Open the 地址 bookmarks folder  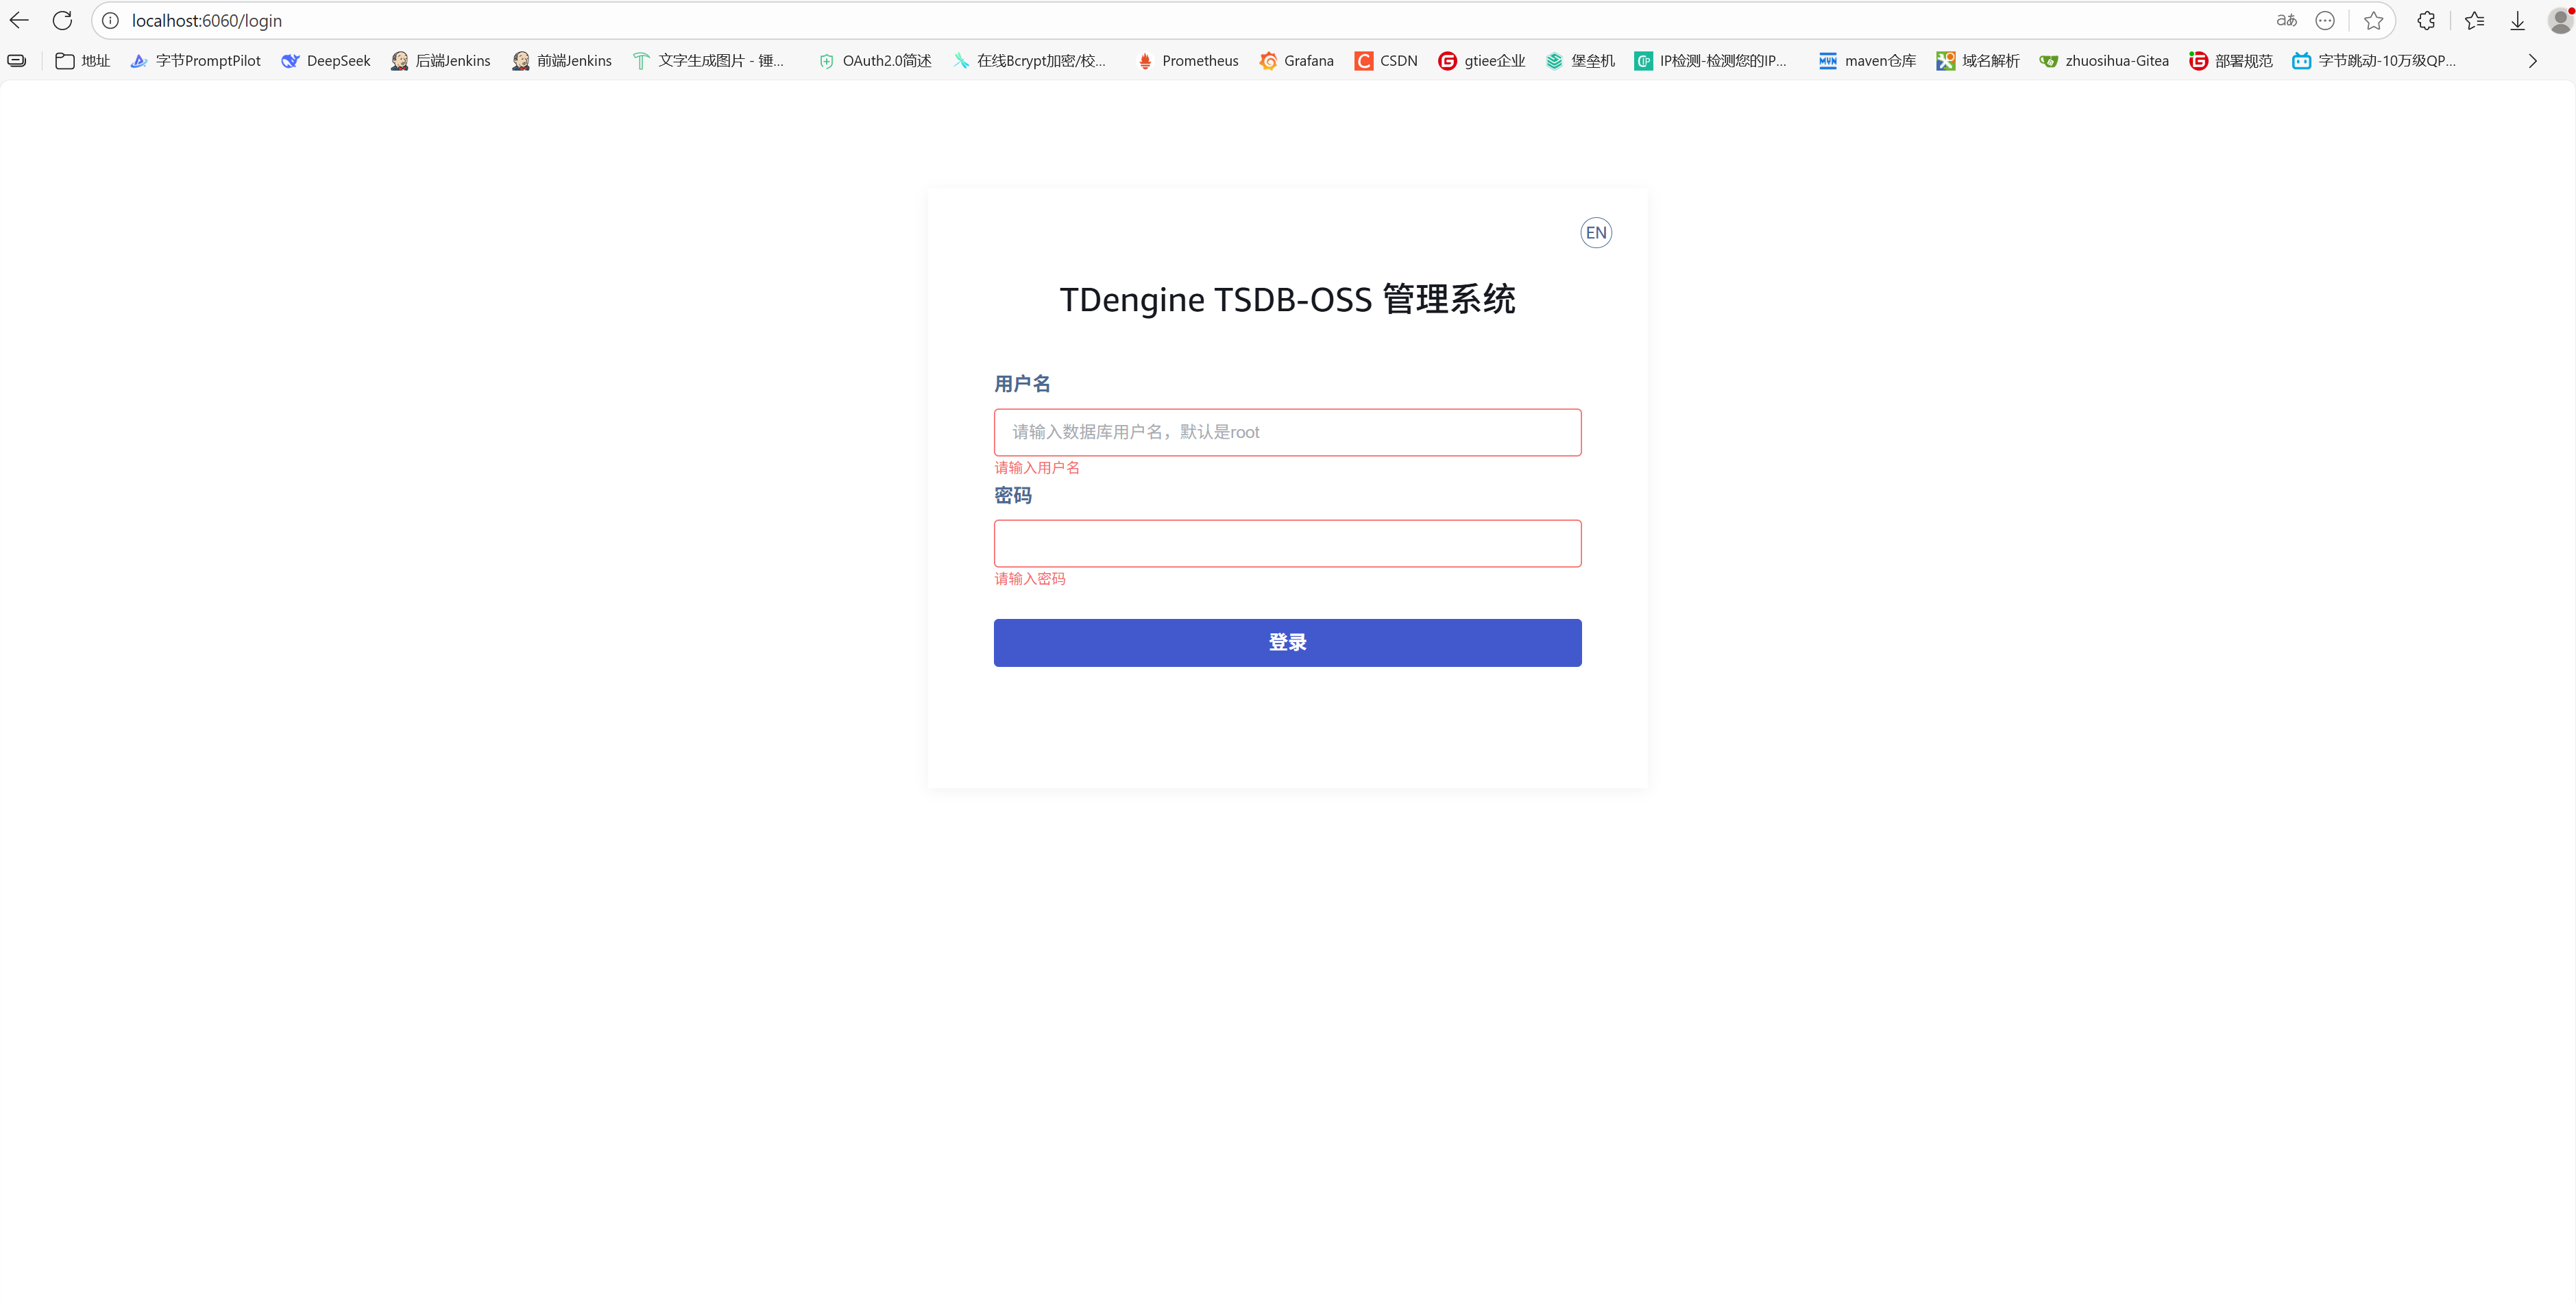click(82, 60)
